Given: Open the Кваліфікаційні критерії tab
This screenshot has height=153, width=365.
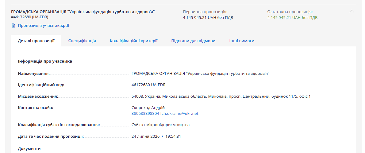Looking at the screenshot, I should [134, 41].
